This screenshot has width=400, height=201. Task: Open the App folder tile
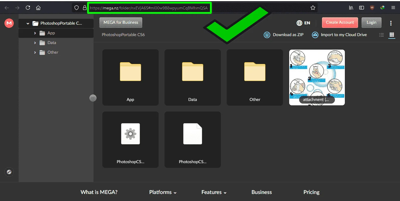pyautogui.click(x=130, y=77)
